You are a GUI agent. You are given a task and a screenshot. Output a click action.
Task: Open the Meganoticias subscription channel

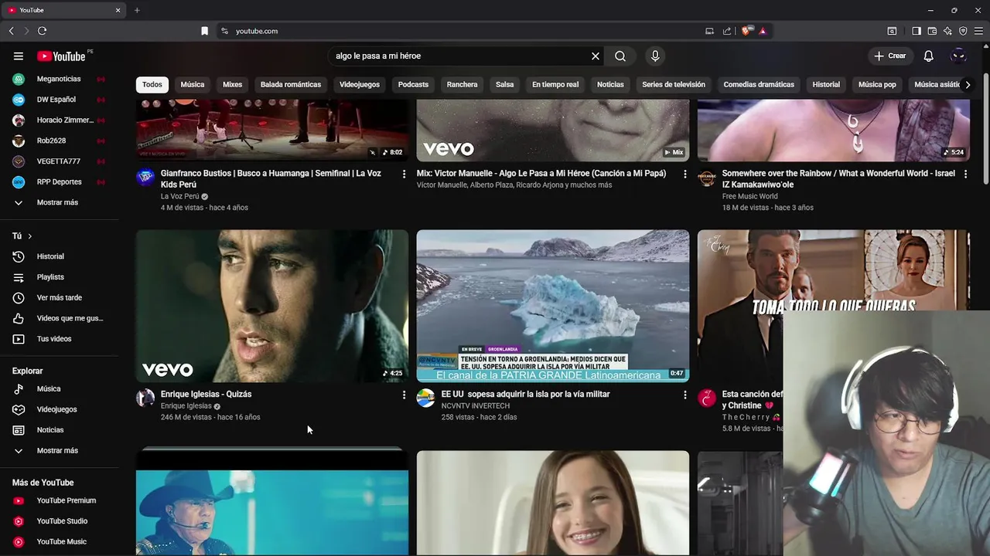point(59,79)
